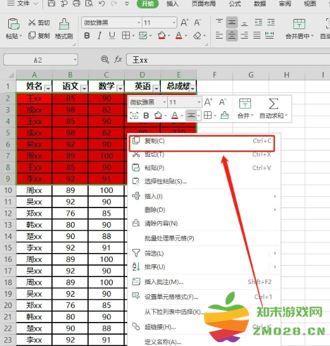Toggle Italic in the ribbon
330x346 pixels.
coord(99,35)
